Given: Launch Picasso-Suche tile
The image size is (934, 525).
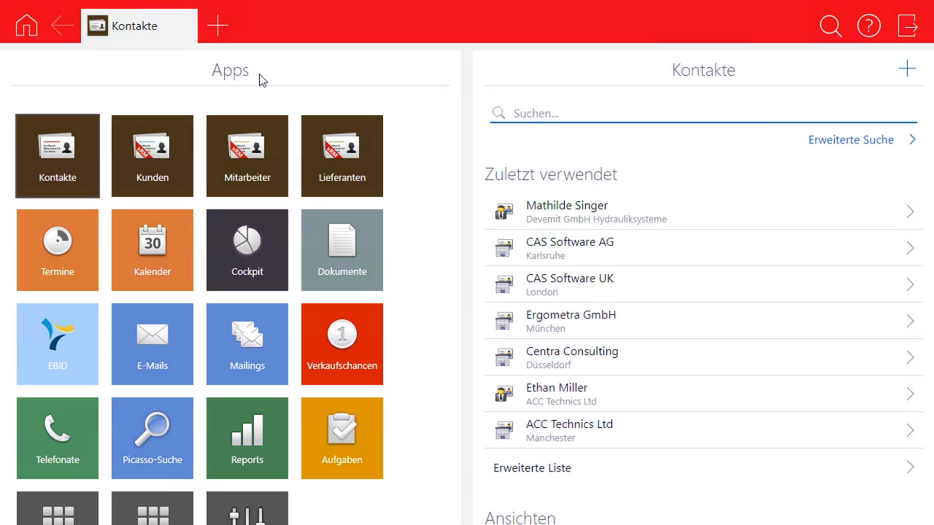Looking at the screenshot, I should [152, 438].
